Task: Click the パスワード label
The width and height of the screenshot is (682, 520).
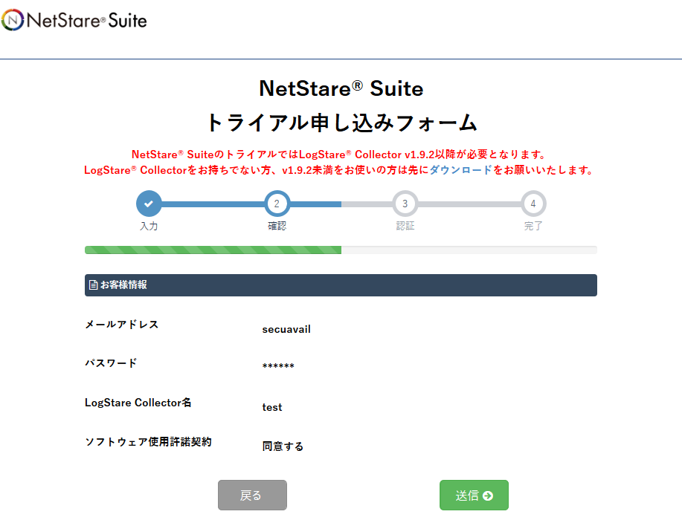Action: [111, 363]
